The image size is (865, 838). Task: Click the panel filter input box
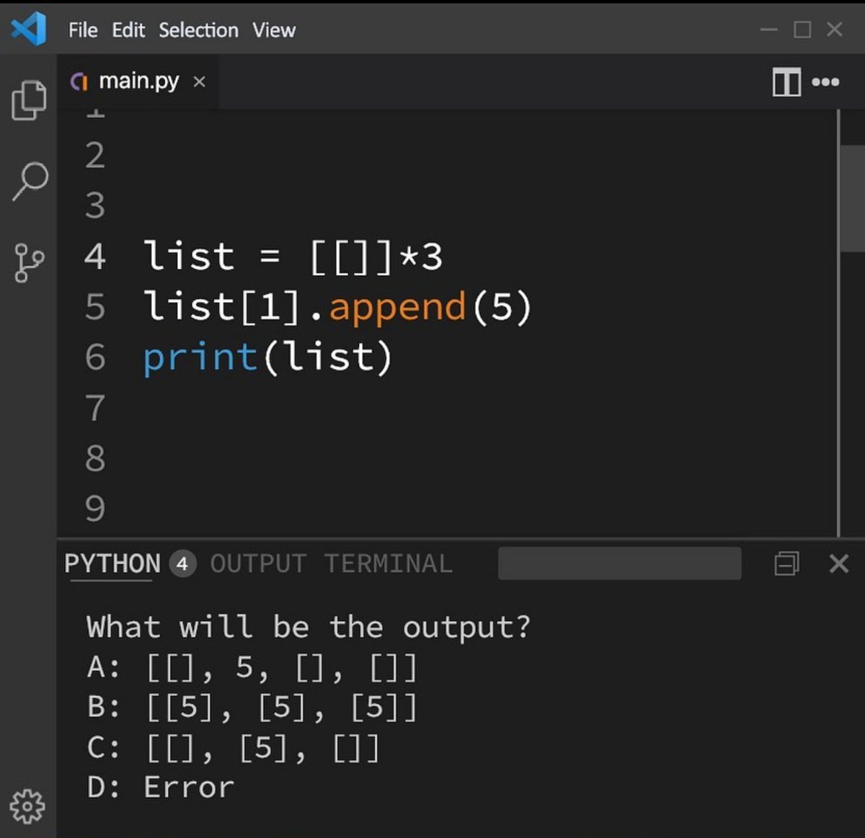coord(619,563)
